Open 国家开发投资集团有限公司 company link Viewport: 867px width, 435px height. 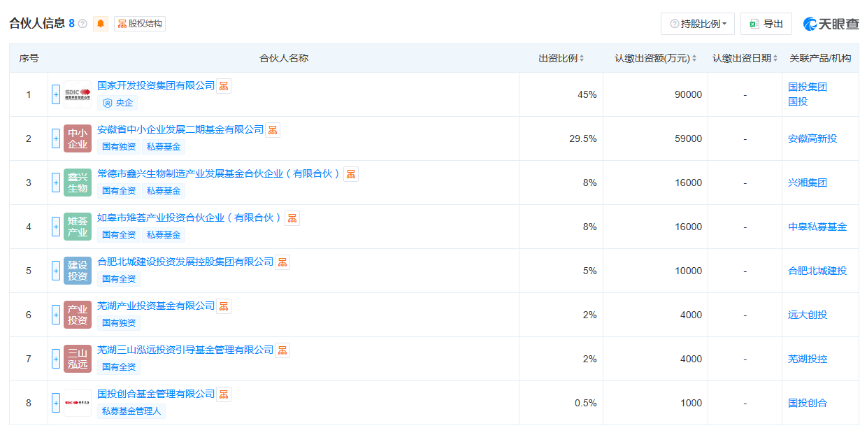coord(156,85)
